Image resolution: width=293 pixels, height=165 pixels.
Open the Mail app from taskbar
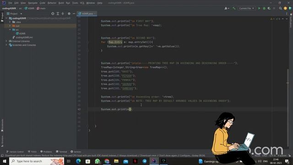pyautogui.click(x=126, y=161)
